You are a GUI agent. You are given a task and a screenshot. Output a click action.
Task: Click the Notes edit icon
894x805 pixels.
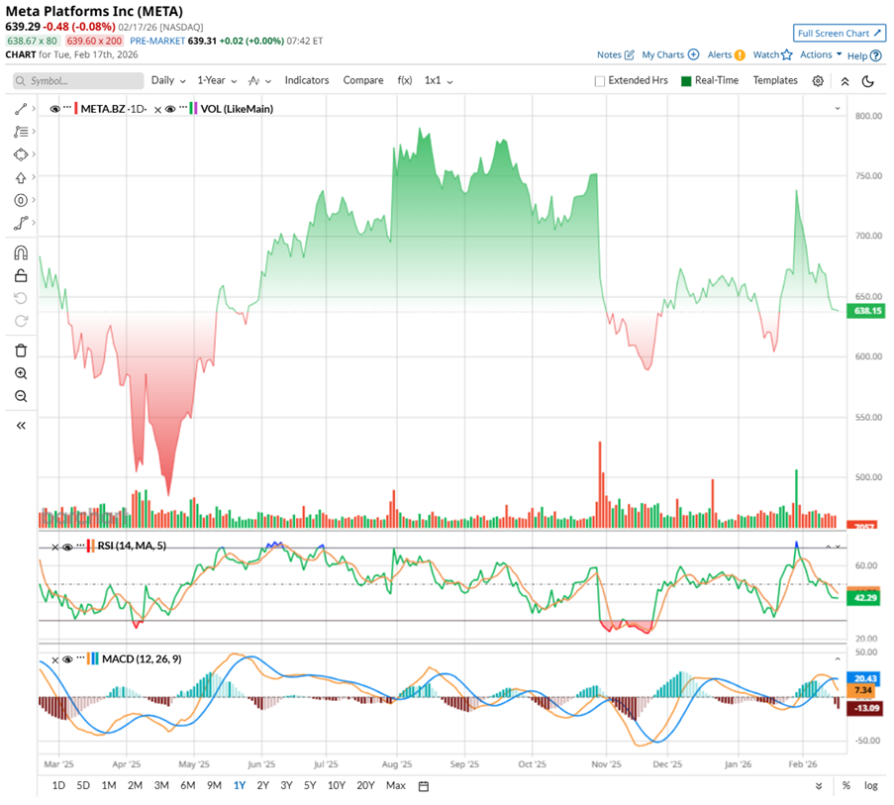coord(629,54)
